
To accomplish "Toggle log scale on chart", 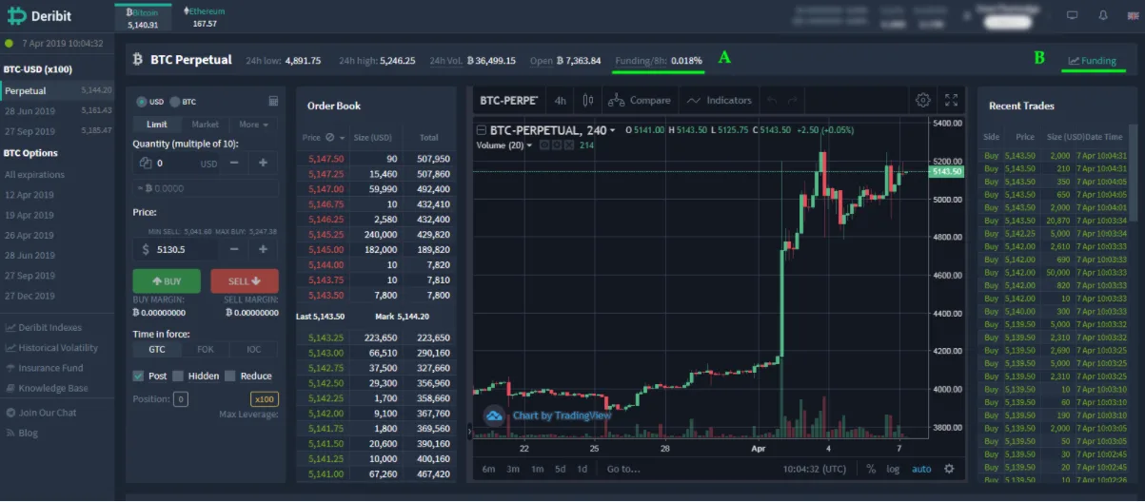I will click(x=893, y=469).
